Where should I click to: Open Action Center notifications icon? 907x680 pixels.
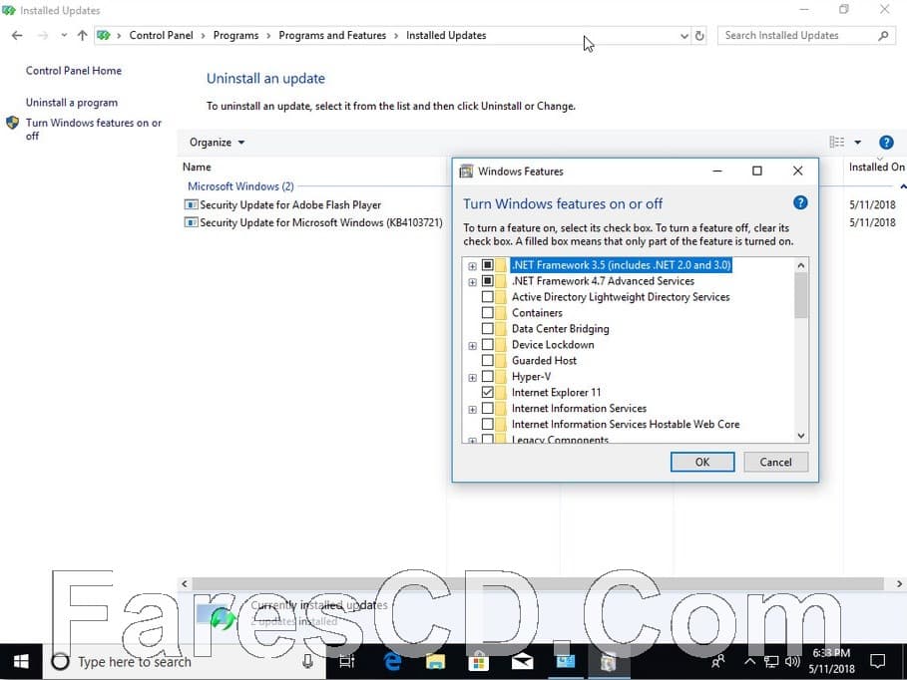[x=877, y=661]
